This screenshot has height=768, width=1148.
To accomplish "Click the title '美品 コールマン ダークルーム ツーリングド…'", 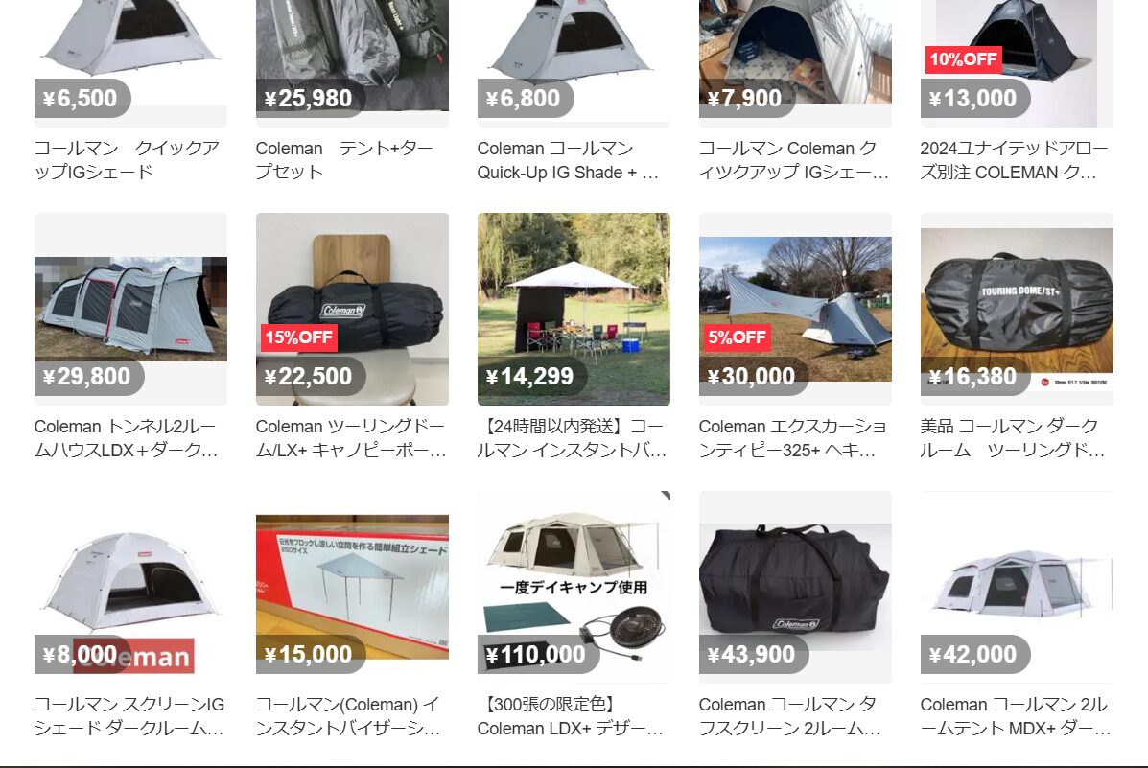I will tap(1014, 438).
